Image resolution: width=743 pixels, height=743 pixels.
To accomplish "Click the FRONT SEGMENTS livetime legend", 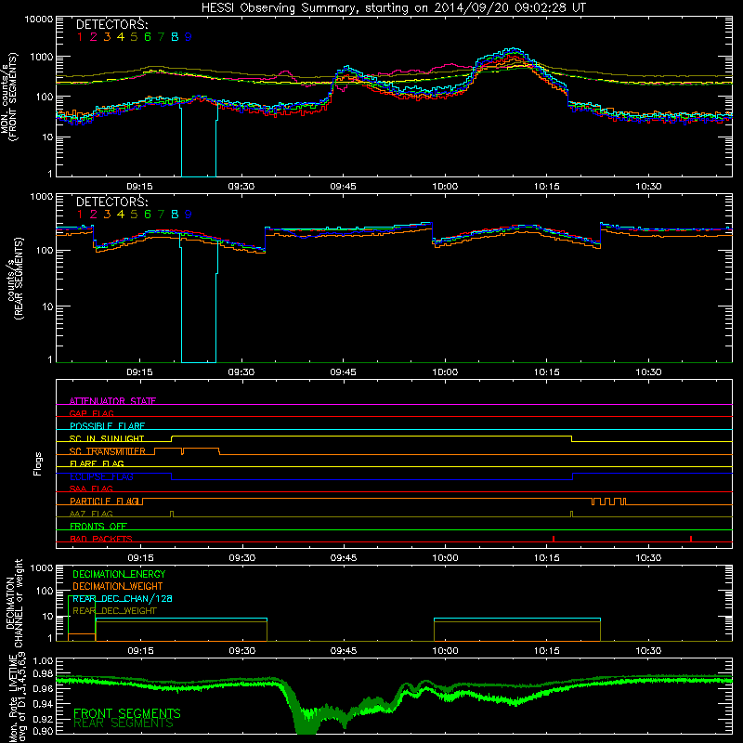I will pyautogui.click(x=127, y=713).
